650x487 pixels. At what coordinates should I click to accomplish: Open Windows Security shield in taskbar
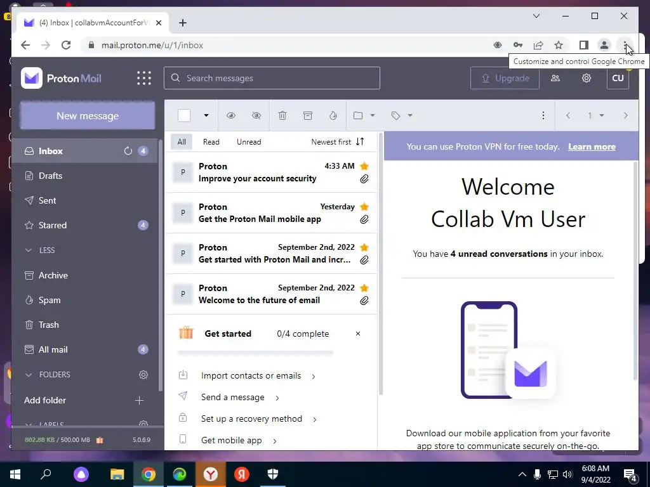point(273,474)
